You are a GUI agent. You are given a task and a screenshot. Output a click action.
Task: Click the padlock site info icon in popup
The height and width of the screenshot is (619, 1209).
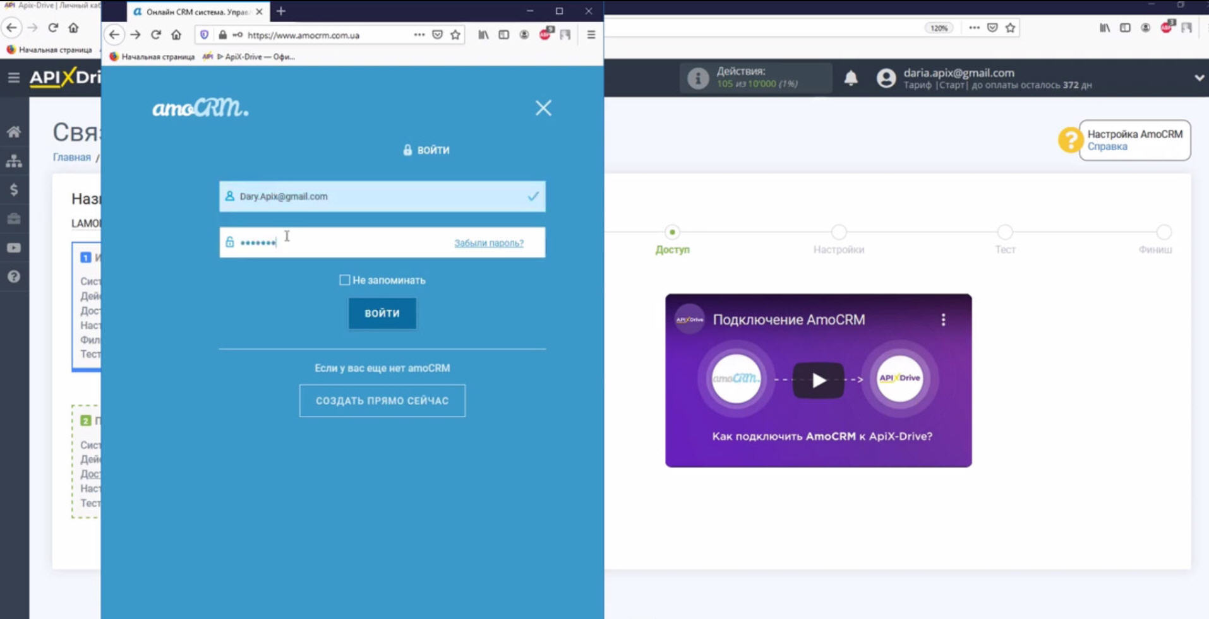point(222,35)
